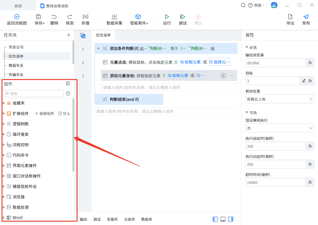Switch to the 首页 tab
Image resolution: width=318 pixels, height=225 pixels.
coord(18,6)
